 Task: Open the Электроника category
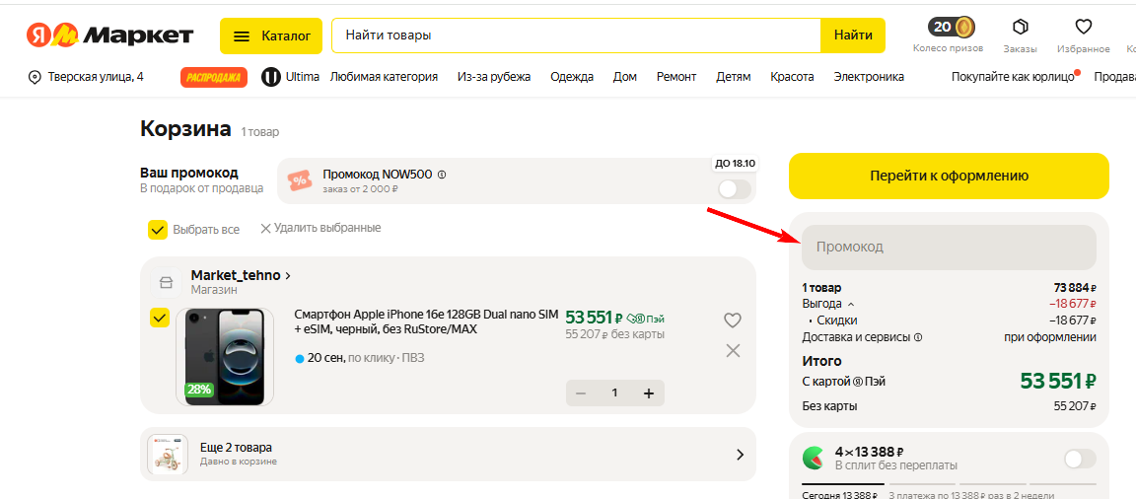pyautogui.click(x=868, y=77)
